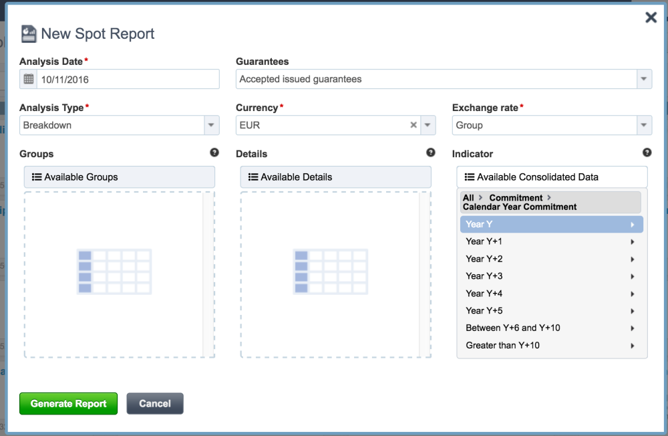Expand the Year Y+3 submenu arrow
This screenshot has width=668, height=436.
pos(633,276)
